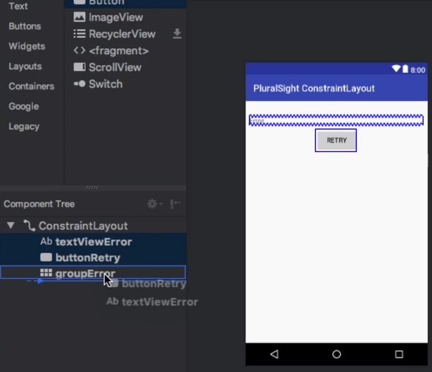Tap the Android home circle button
The width and height of the screenshot is (432, 372).
pyautogui.click(x=336, y=354)
